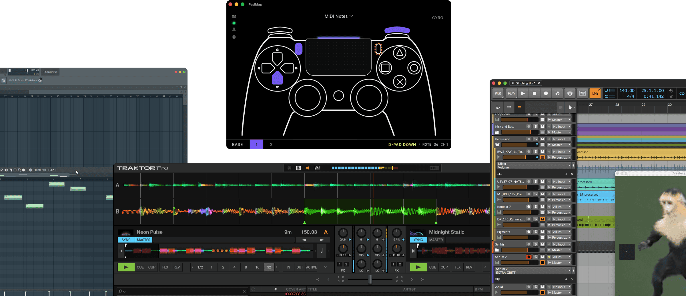Toggle automation write button in Bitwig
Screen dimensions: 686x296
tap(557, 94)
